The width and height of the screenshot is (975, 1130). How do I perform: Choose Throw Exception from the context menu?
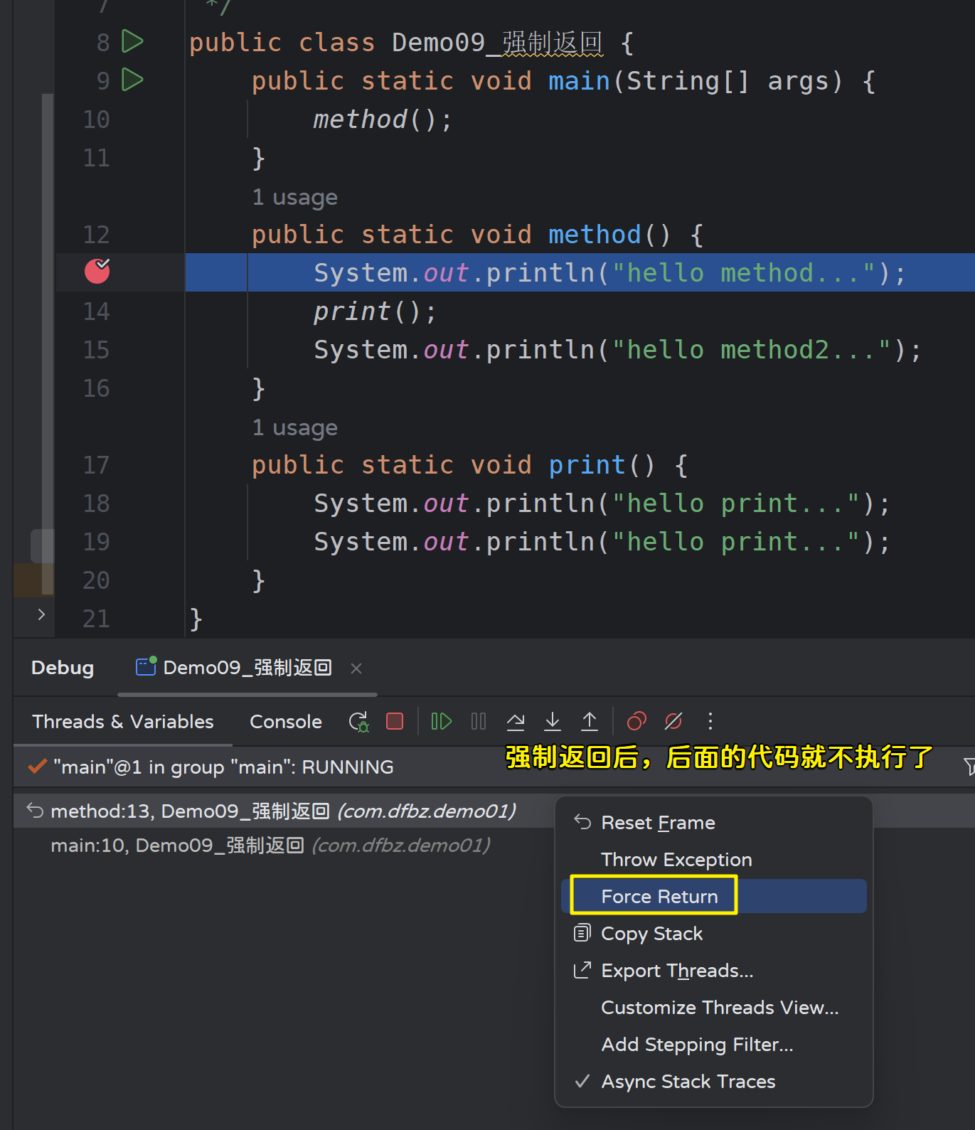713,860
